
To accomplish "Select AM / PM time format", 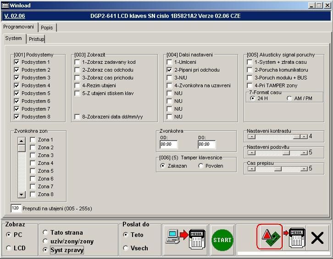I will (x=289, y=98).
